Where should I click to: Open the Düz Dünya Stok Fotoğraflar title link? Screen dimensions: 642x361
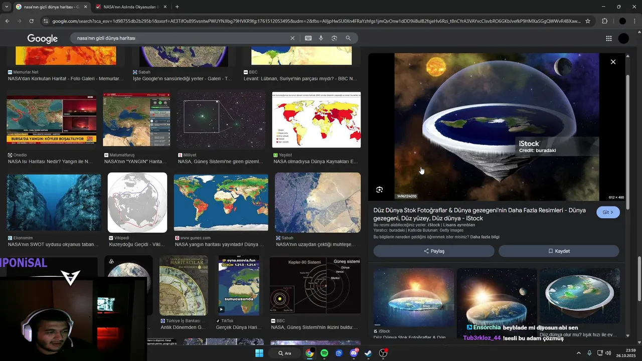tap(479, 214)
